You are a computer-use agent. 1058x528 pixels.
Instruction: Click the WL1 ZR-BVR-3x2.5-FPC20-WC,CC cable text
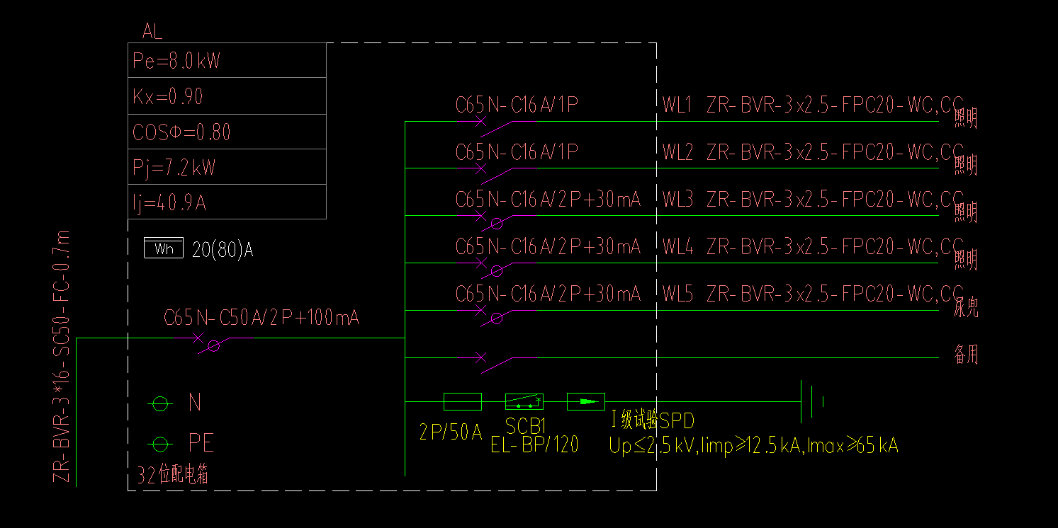pos(813,105)
